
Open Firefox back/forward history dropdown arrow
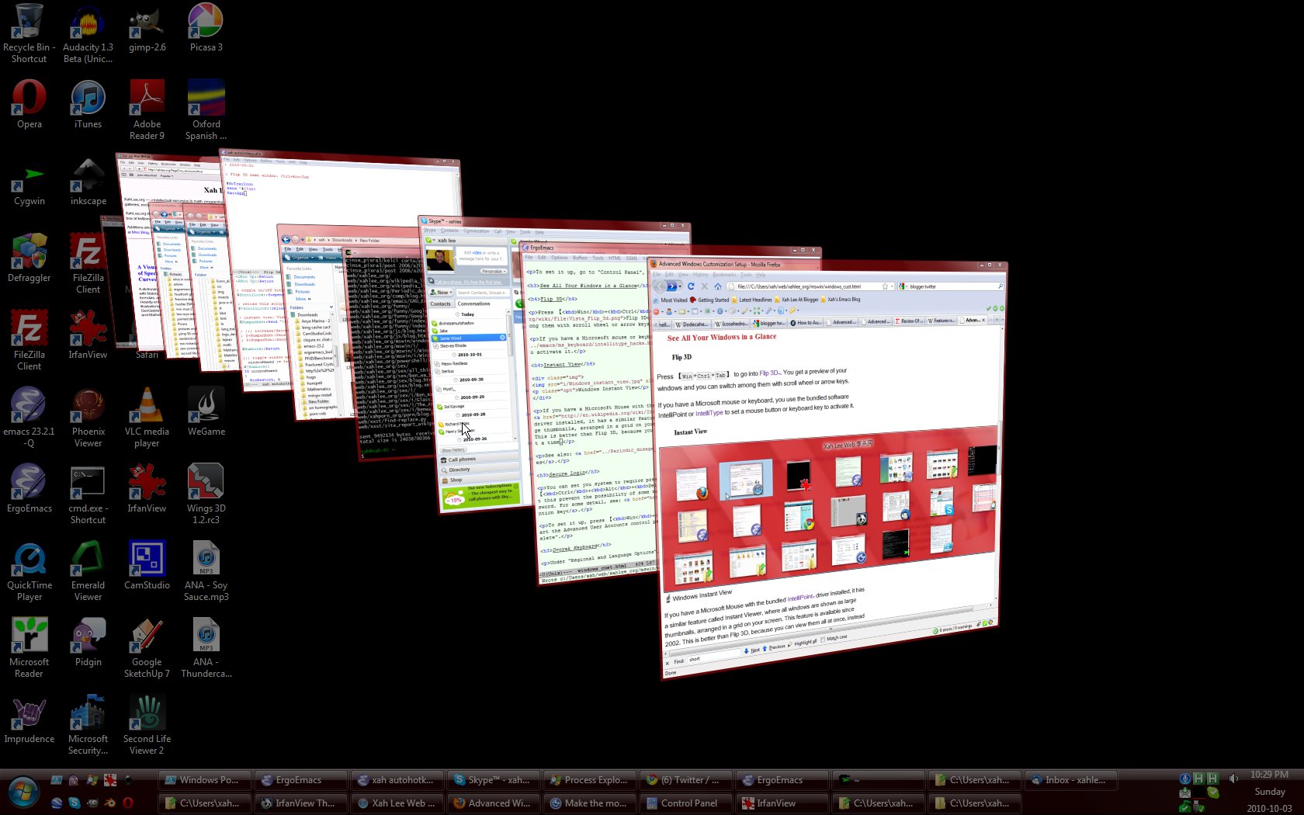(681, 286)
